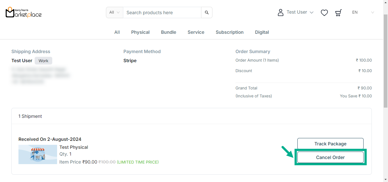
Task: Open the EN language dropdown
Action: (363, 12)
